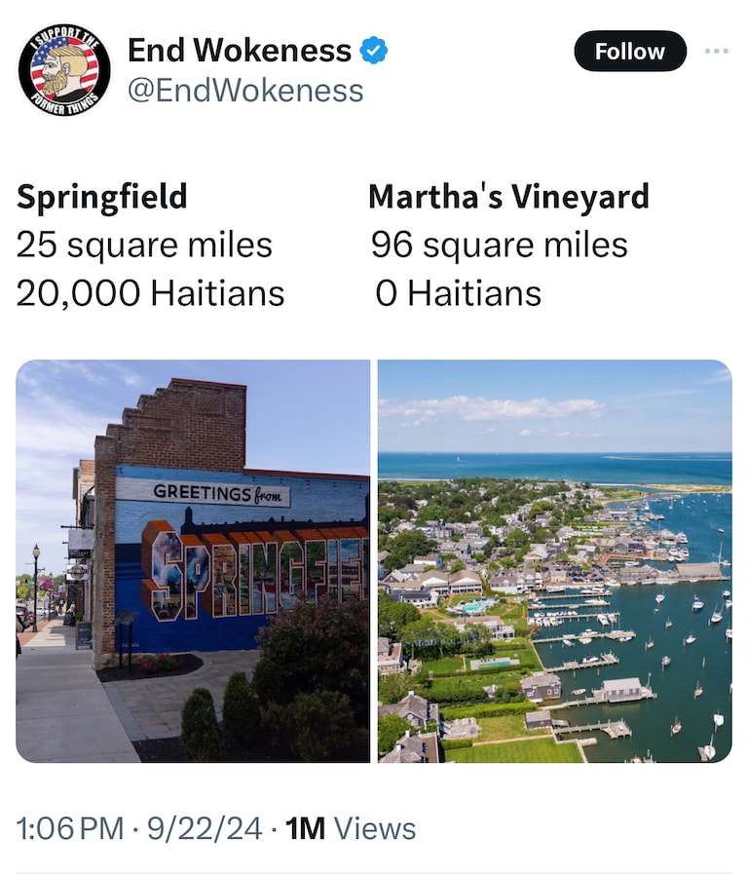This screenshot has width=748, height=874.
Task: Click the '96 square miles' text
Action: (500, 246)
